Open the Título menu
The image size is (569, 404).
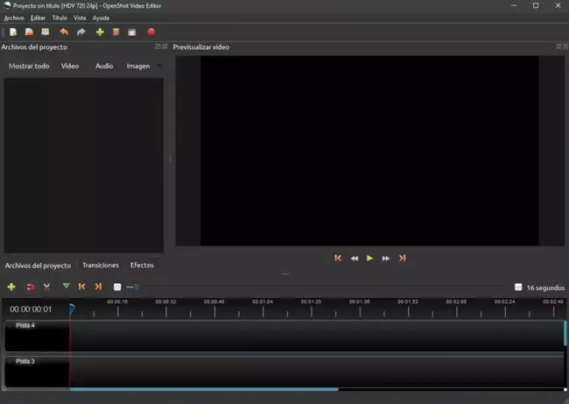coord(60,18)
